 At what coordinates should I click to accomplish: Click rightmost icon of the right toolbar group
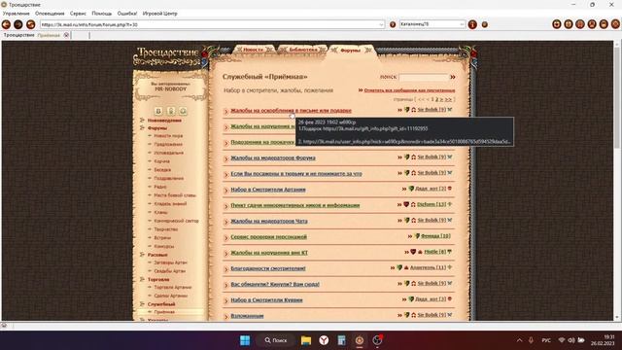[x=615, y=24]
